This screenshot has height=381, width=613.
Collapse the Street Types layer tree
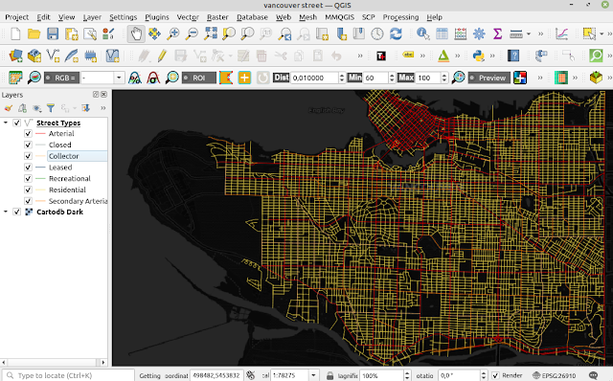pyautogui.click(x=6, y=123)
